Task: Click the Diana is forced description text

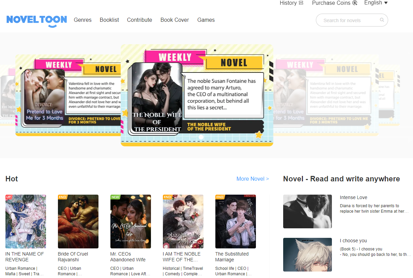Action: click(x=374, y=209)
